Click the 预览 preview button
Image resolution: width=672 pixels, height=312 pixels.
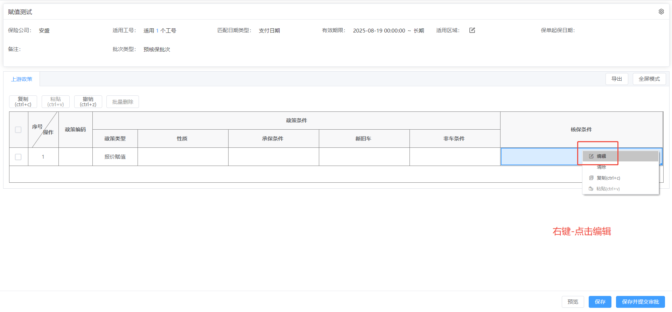[573, 302]
